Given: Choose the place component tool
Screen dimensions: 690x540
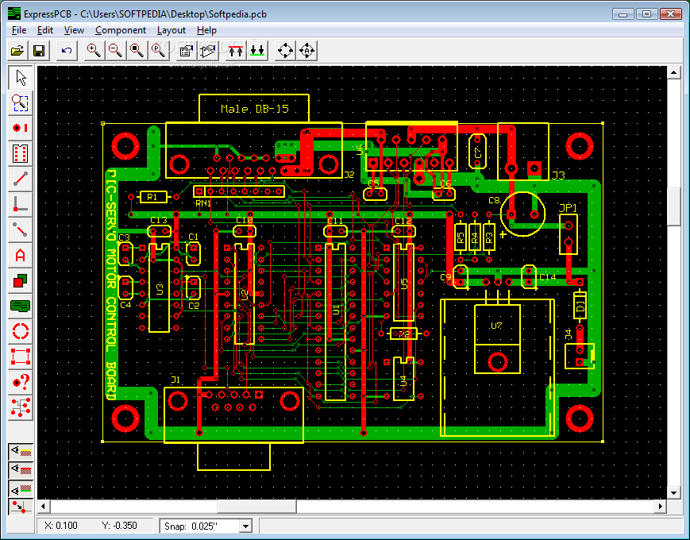Looking at the screenshot, I should pos(21,153).
